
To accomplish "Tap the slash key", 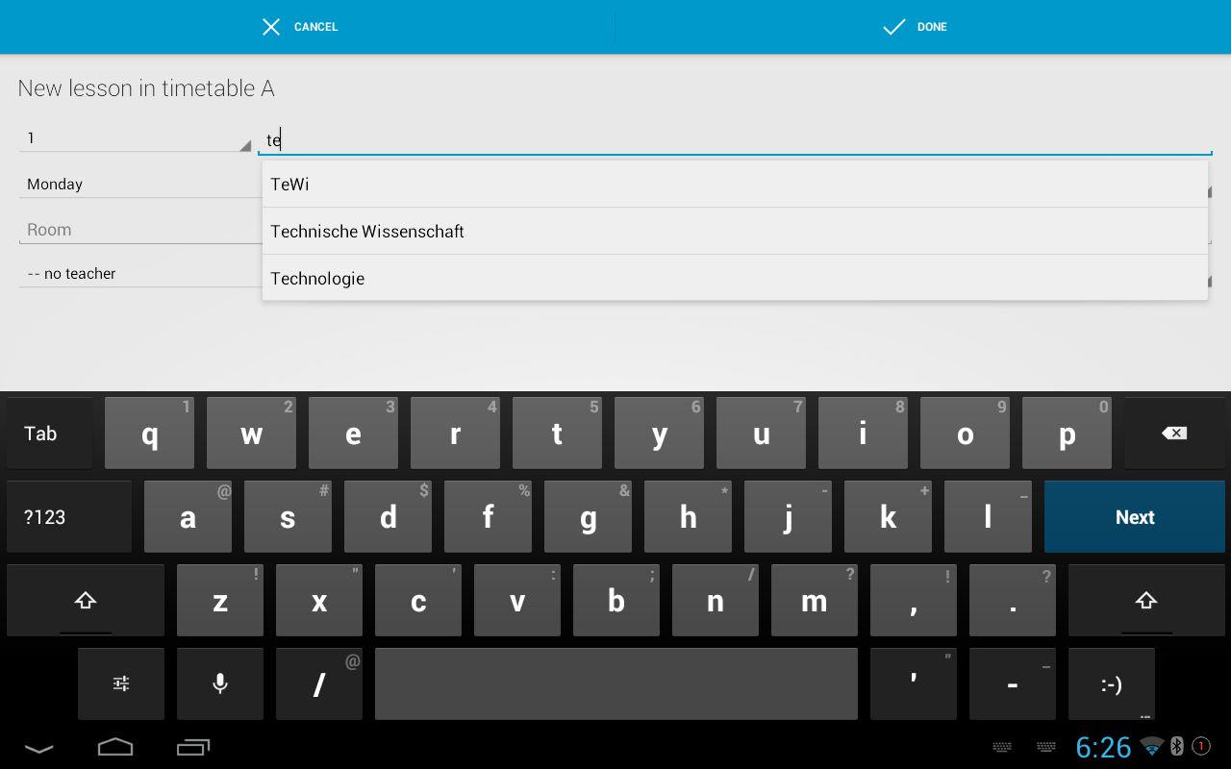I will click(x=319, y=683).
